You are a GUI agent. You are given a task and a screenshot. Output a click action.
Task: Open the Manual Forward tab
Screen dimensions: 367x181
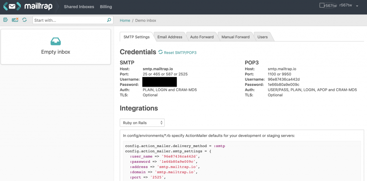click(235, 37)
